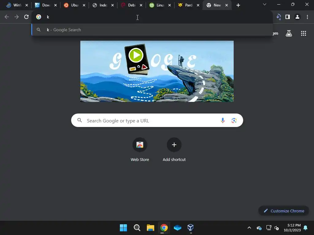Image resolution: width=314 pixels, height=235 pixels.
Task: Close the Linux Mint tab
Action: coord(170,5)
